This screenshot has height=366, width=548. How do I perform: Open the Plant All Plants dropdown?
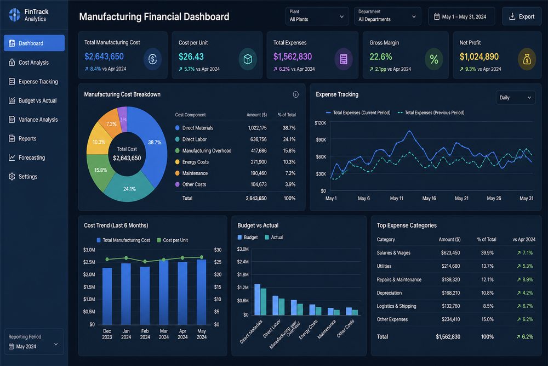point(317,16)
